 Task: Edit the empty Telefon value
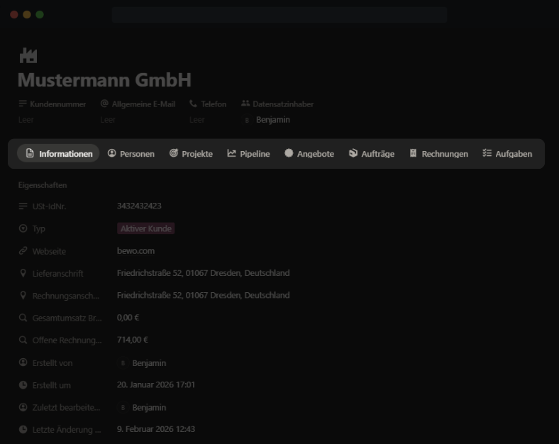coord(197,120)
